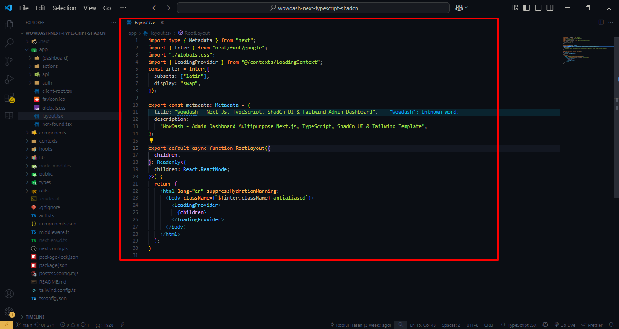Open the Run and Debug icon

coord(9,79)
